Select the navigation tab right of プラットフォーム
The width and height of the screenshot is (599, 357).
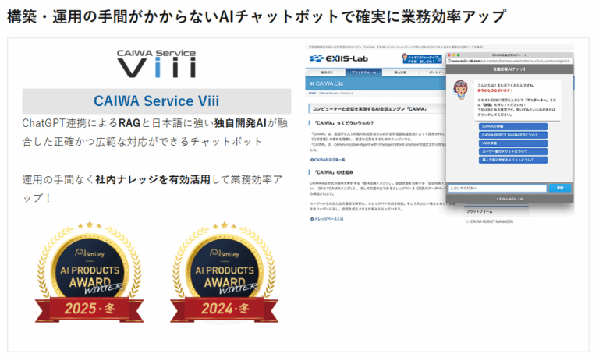(400, 72)
